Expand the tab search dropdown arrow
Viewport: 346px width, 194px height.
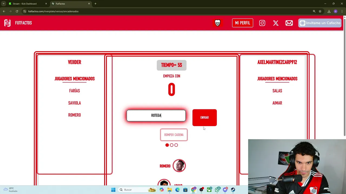click(x=3, y=4)
